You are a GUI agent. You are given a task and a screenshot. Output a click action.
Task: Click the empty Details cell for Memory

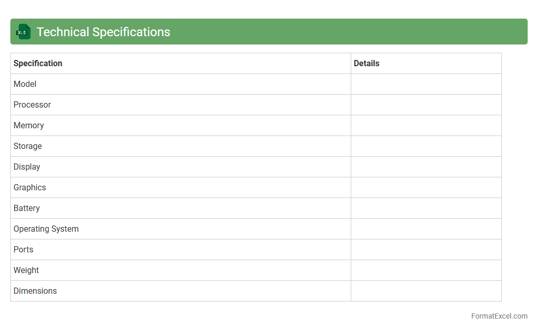426,125
